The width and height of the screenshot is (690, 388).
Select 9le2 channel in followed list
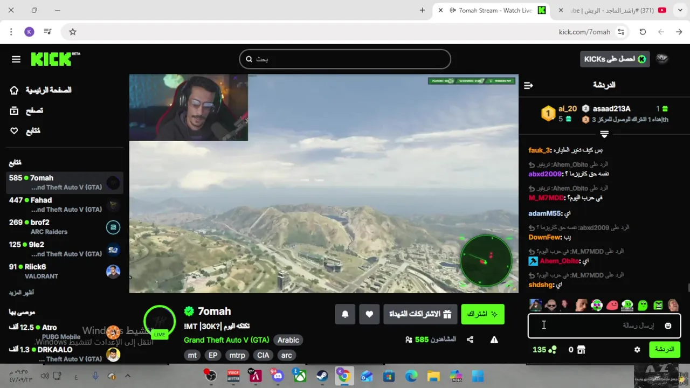click(65, 249)
